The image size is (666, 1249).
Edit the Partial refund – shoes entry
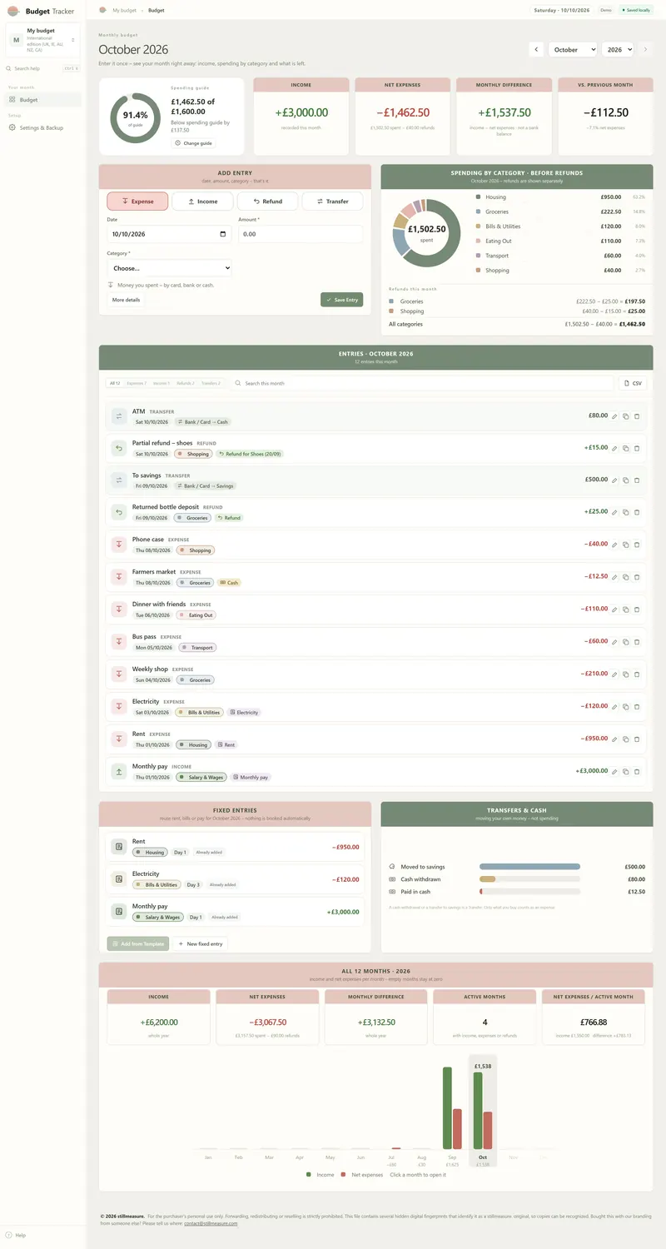tap(614, 448)
